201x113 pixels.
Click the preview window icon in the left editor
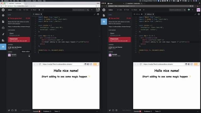point(98,14)
